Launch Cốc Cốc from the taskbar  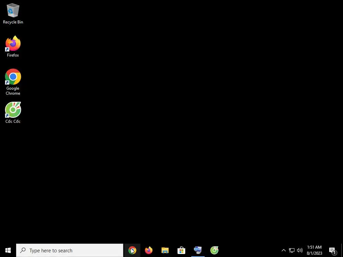click(214, 250)
